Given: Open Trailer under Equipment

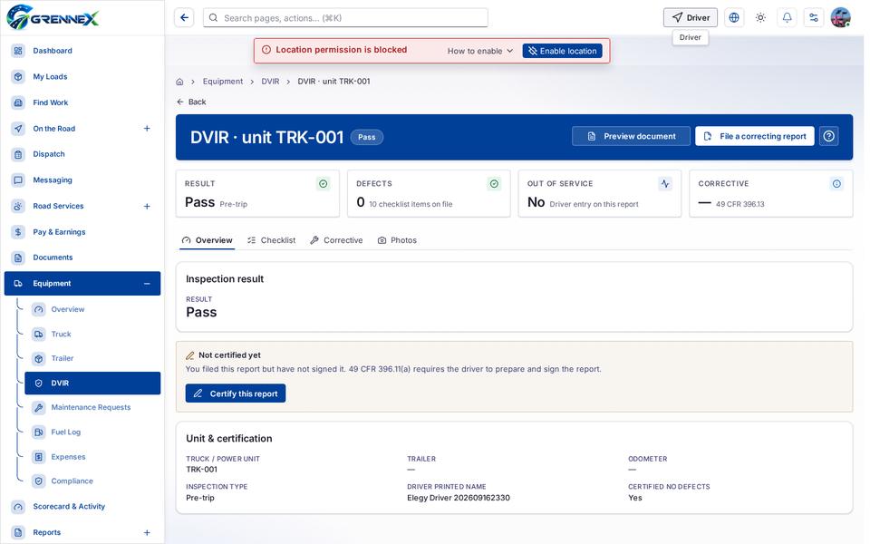Looking at the screenshot, I should point(92,359).
